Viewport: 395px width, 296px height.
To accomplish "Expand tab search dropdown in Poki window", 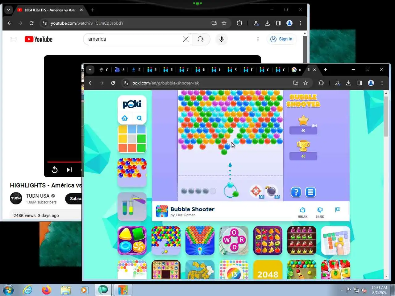I will [90, 70].
